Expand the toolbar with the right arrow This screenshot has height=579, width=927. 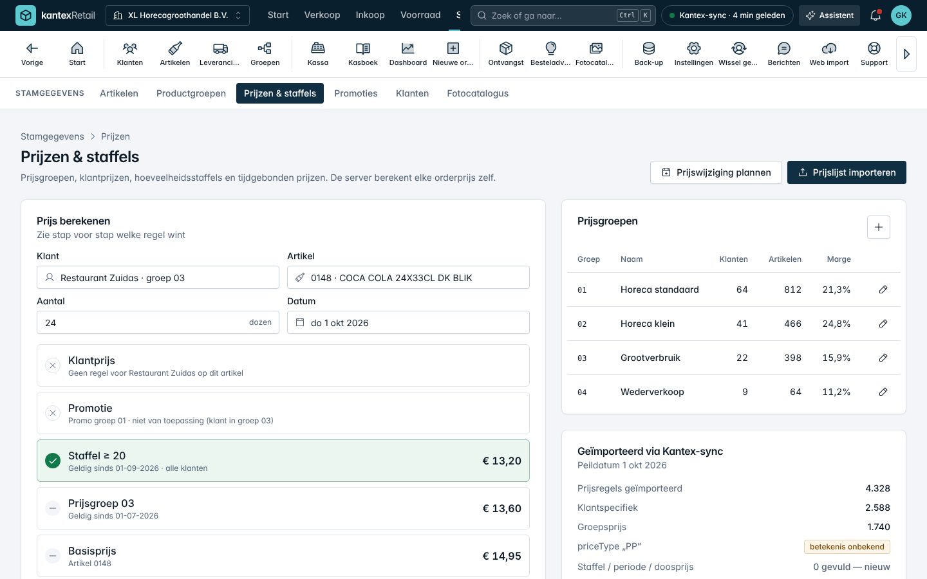pos(906,54)
